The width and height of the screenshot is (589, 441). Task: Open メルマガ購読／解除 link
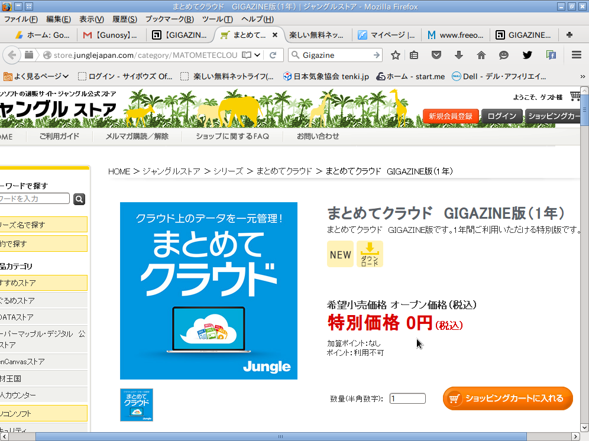[137, 137]
